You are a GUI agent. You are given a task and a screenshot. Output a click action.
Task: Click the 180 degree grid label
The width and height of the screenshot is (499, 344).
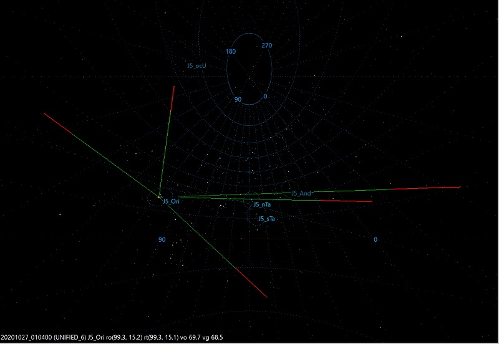click(x=230, y=51)
